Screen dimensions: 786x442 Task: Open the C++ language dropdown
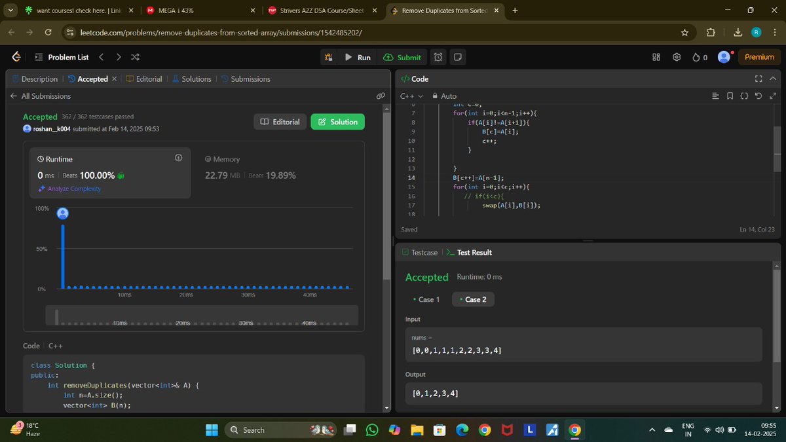point(412,96)
